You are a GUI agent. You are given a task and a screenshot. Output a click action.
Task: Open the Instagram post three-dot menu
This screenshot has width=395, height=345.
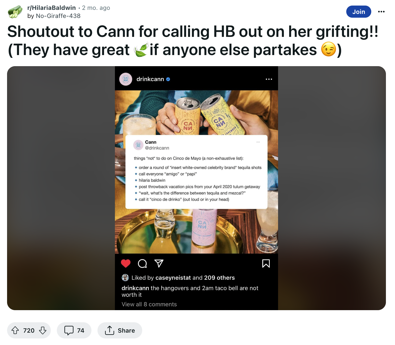point(269,79)
